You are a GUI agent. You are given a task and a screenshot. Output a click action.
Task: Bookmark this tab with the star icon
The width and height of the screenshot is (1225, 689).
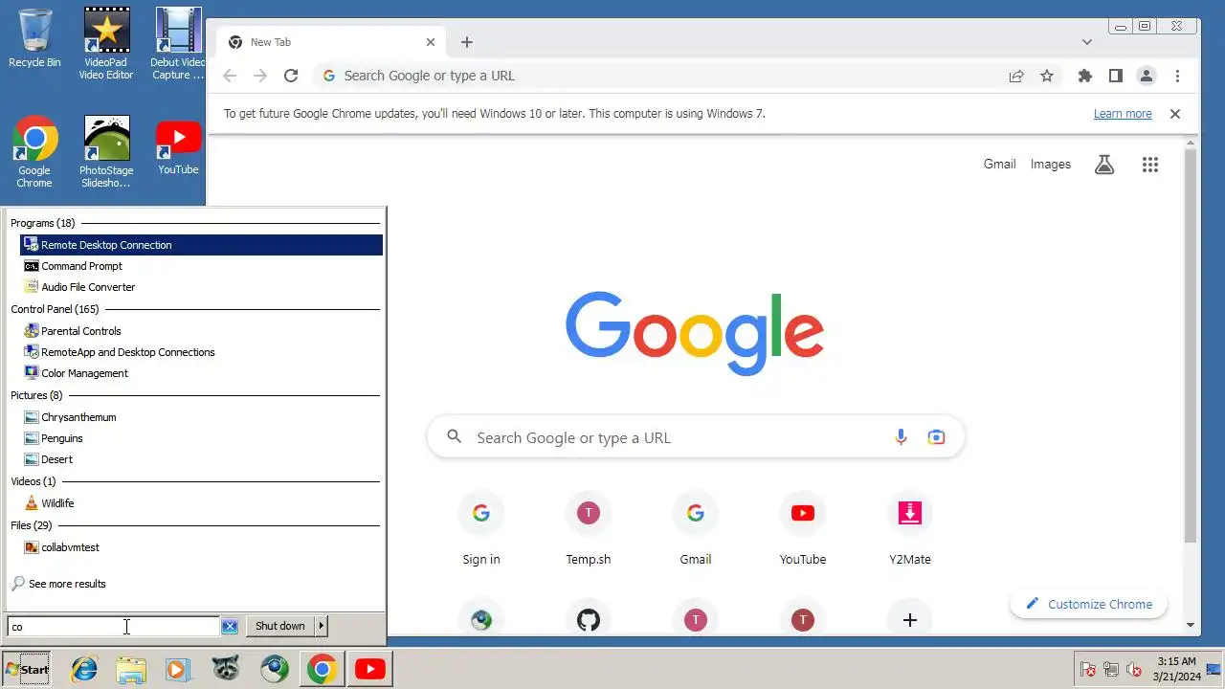[1047, 76]
